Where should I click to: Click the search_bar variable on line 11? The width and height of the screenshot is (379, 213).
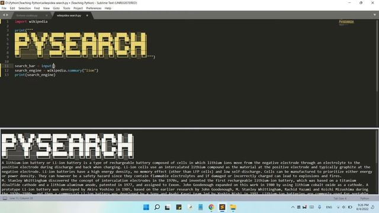point(25,66)
